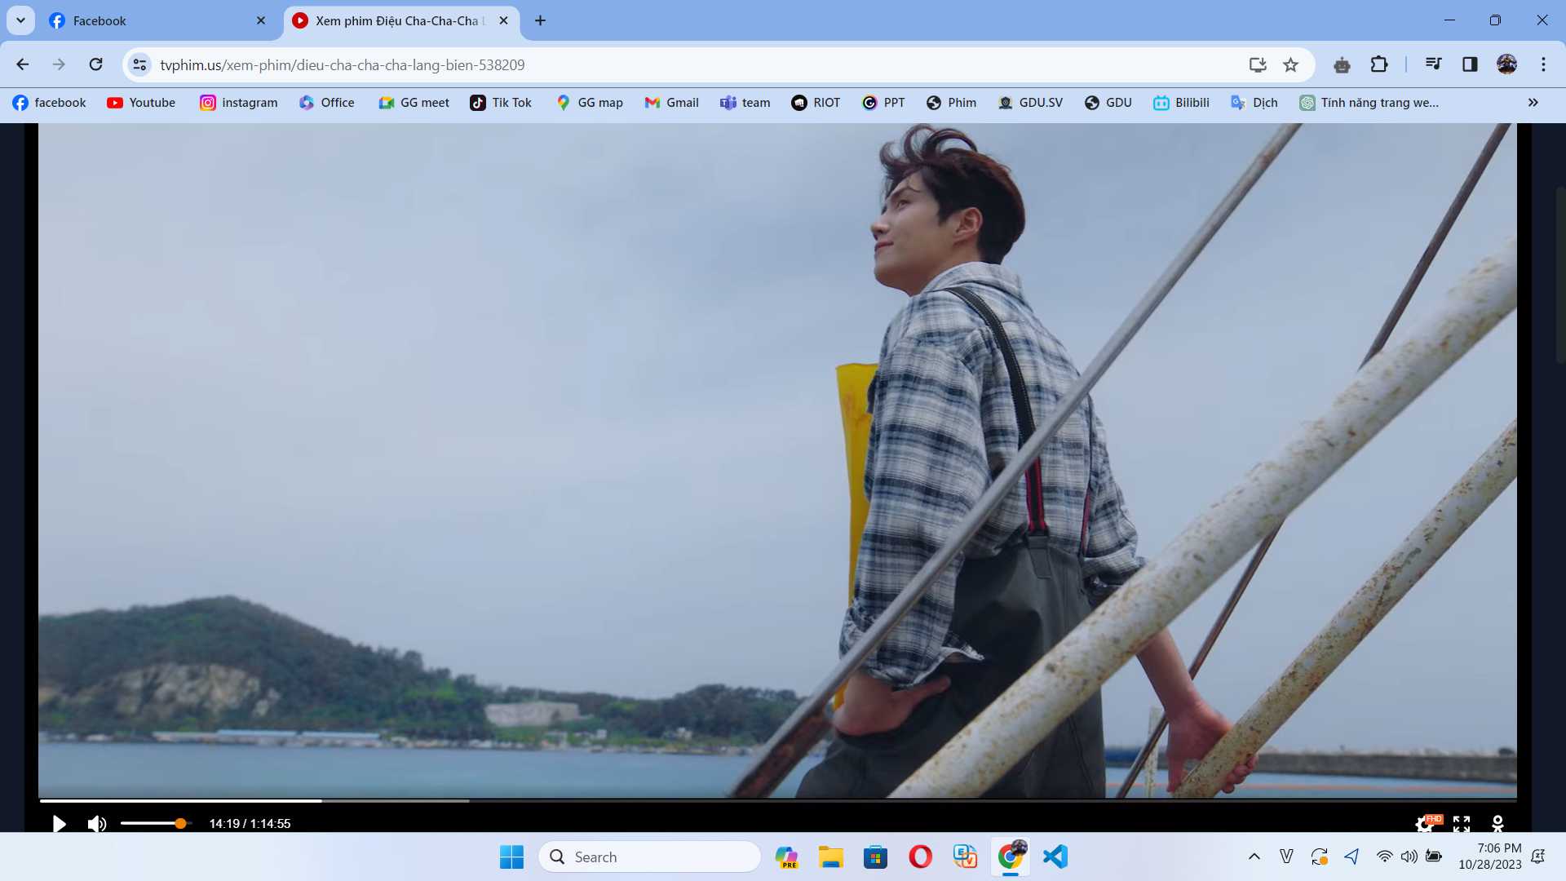Open media controls button

click(x=1433, y=64)
